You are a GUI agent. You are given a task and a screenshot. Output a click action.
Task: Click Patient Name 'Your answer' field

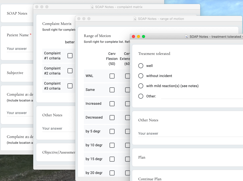pyautogui.click(x=20, y=49)
